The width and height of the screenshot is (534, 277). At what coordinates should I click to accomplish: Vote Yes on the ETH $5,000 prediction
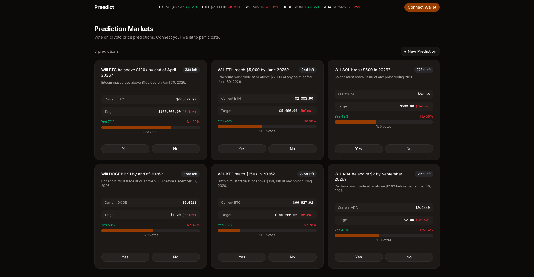(x=242, y=149)
